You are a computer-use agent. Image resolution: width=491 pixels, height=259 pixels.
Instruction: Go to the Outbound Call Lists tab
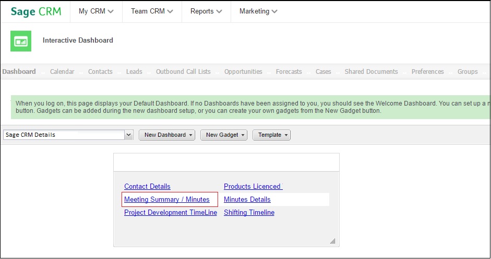[x=183, y=72]
